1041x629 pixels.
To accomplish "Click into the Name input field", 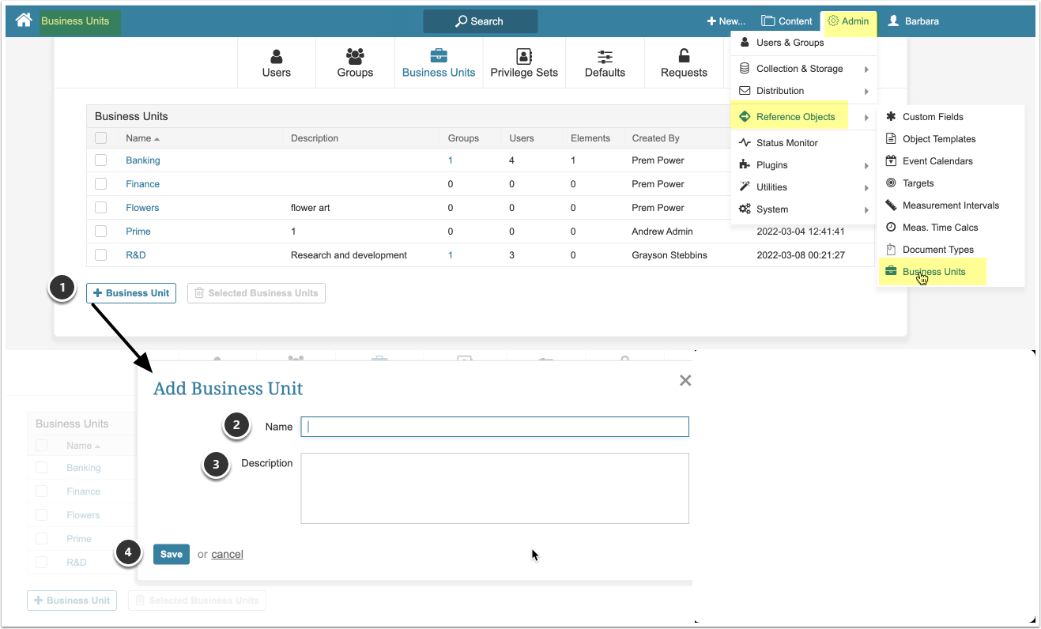I will tap(494, 427).
